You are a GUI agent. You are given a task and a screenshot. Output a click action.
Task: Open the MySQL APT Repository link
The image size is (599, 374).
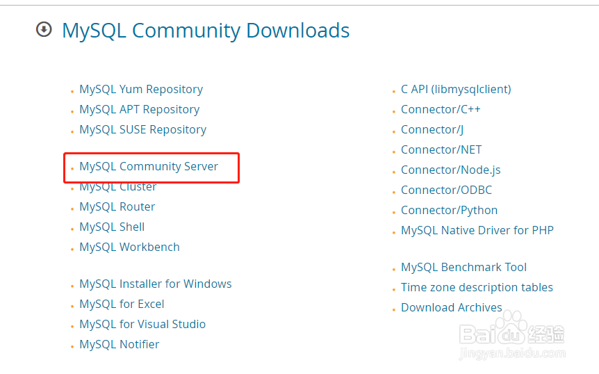pos(140,110)
